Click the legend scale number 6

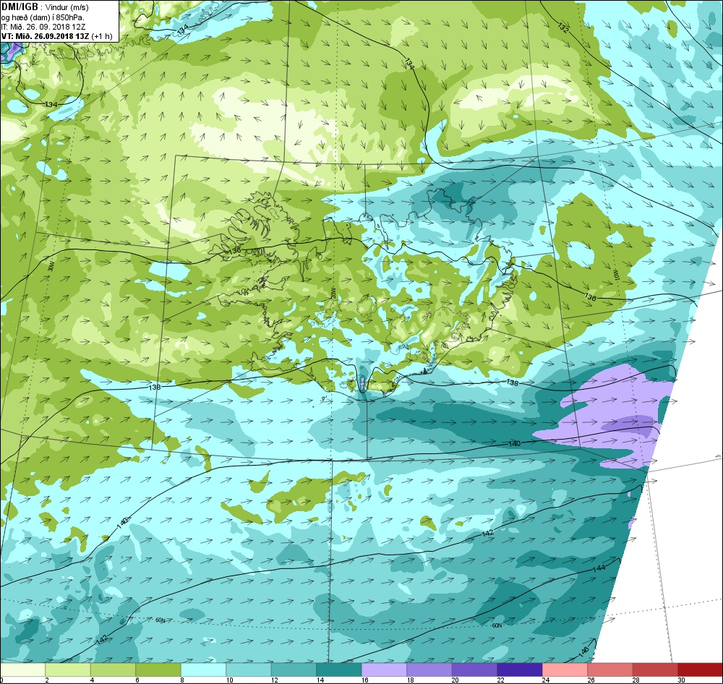(x=138, y=680)
